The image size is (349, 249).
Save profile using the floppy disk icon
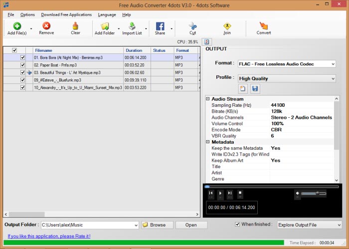255,88
